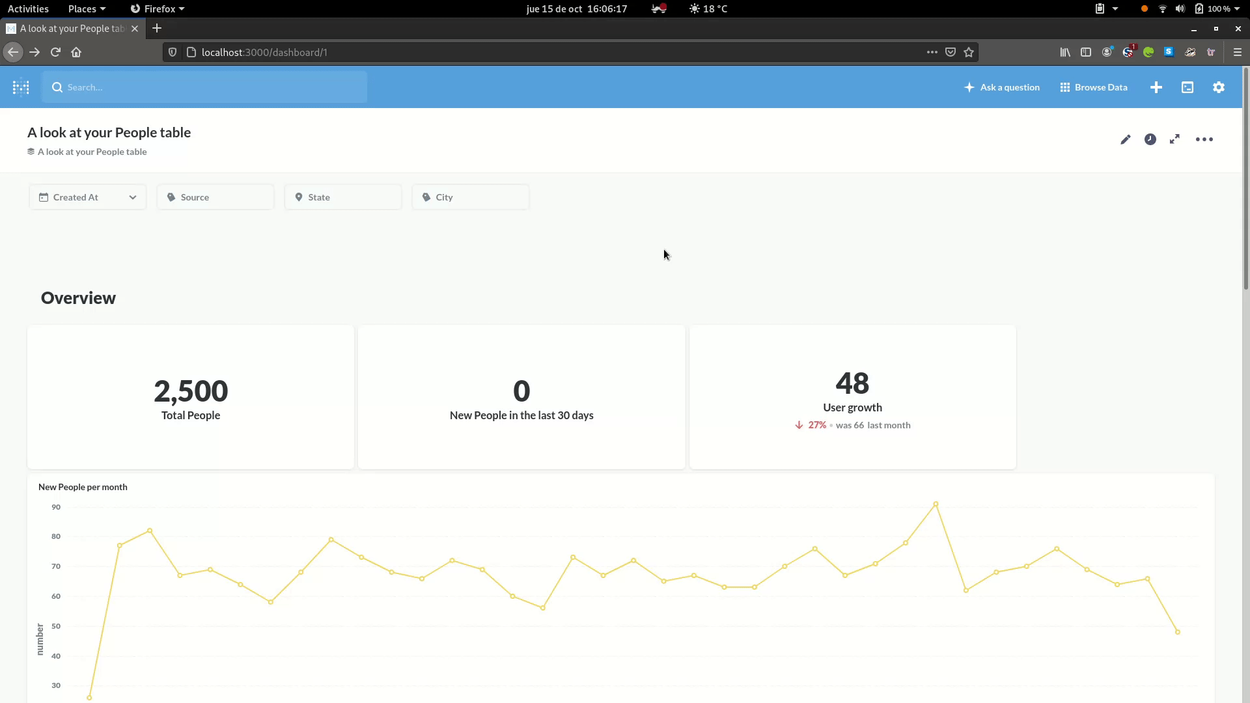Image resolution: width=1250 pixels, height=703 pixels.
Task: Click Ask a question button
Action: (1002, 87)
